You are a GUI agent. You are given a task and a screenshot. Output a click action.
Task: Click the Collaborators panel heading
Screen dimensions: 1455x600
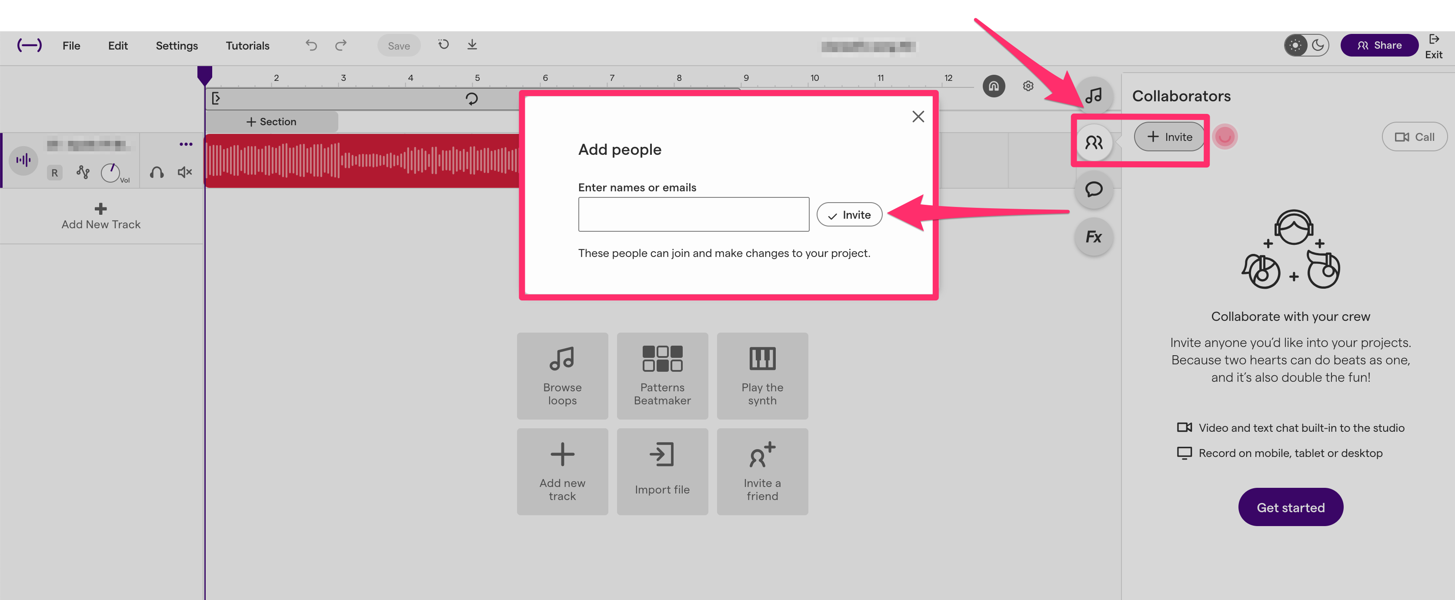[x=1181, y=96]
